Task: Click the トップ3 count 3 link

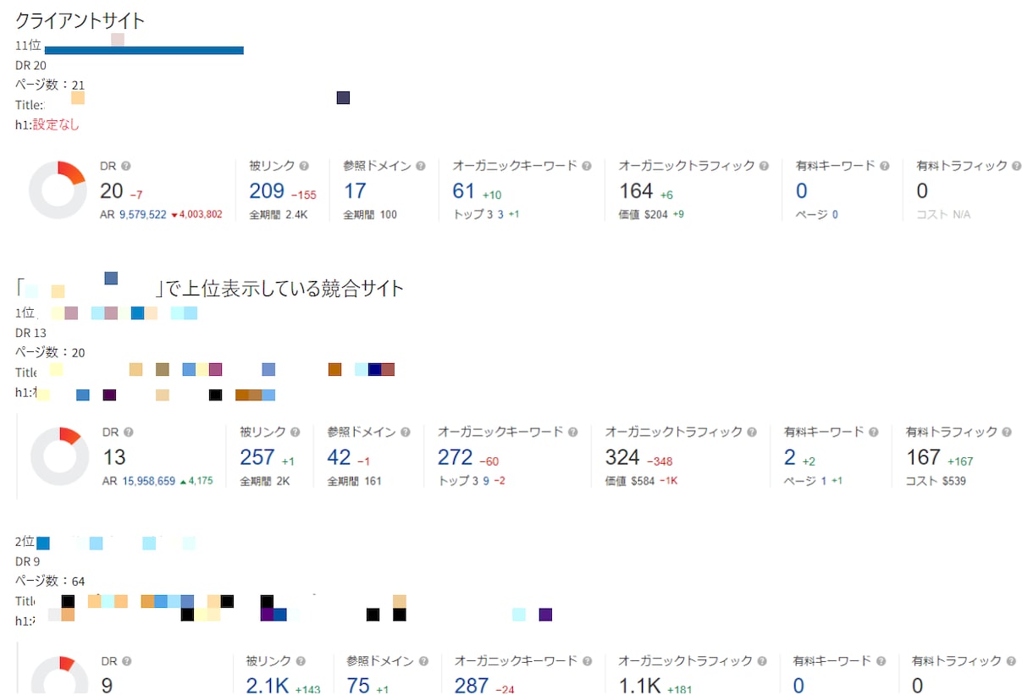Action: point(500,215)
